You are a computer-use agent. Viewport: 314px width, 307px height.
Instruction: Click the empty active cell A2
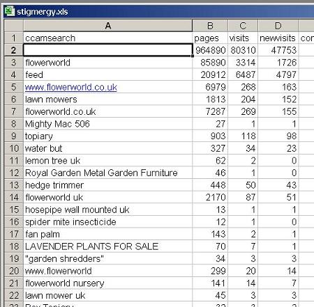(x=107, y=50)
